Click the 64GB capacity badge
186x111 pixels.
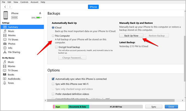tap(14, 17)
